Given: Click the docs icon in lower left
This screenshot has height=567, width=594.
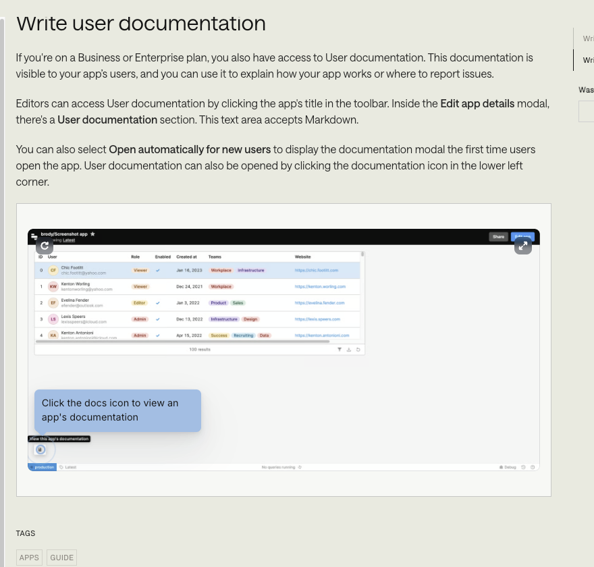Looking at the screenshot, I should point(40,450).
